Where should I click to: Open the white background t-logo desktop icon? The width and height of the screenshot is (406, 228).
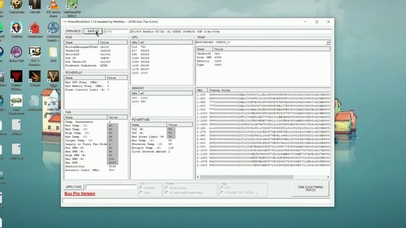coord(16,28)
